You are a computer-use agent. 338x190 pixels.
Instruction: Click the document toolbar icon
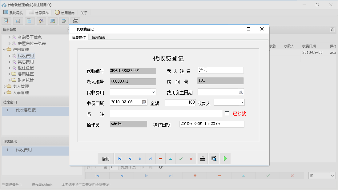pos(29,21)
